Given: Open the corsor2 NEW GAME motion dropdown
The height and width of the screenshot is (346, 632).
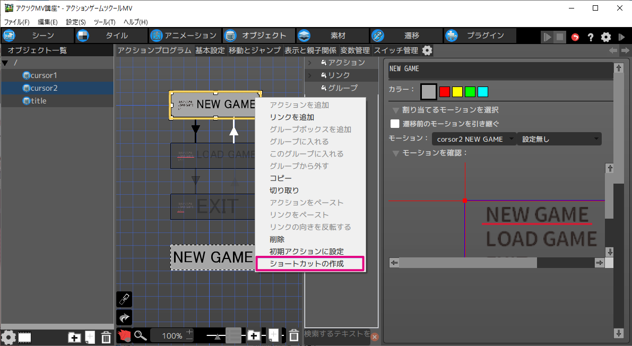Looking at the screenshot, I should (x=474, y=139).
